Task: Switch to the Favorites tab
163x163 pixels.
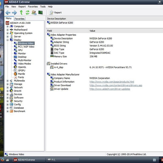Action: (20, 19)
